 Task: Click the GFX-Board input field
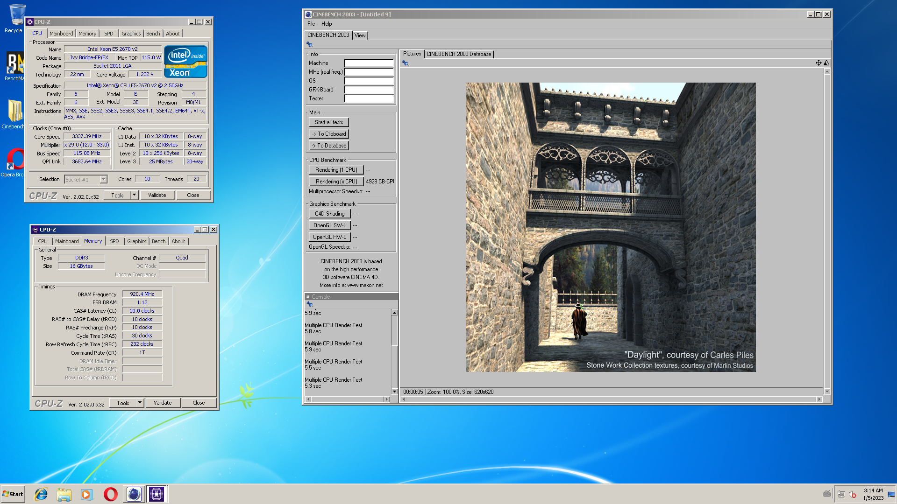point(369,90)
